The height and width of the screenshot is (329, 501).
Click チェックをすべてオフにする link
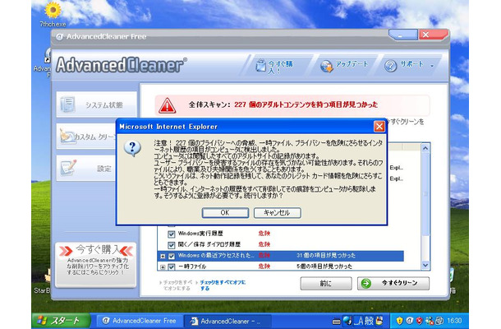point(223,285)
